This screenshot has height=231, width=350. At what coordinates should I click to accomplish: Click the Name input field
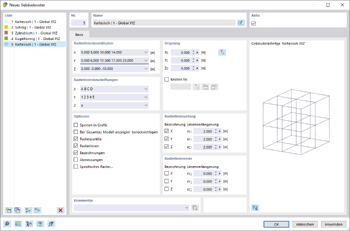pos(164,23)
